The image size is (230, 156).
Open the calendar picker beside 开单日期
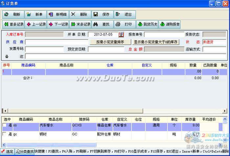tap(121, 34)
